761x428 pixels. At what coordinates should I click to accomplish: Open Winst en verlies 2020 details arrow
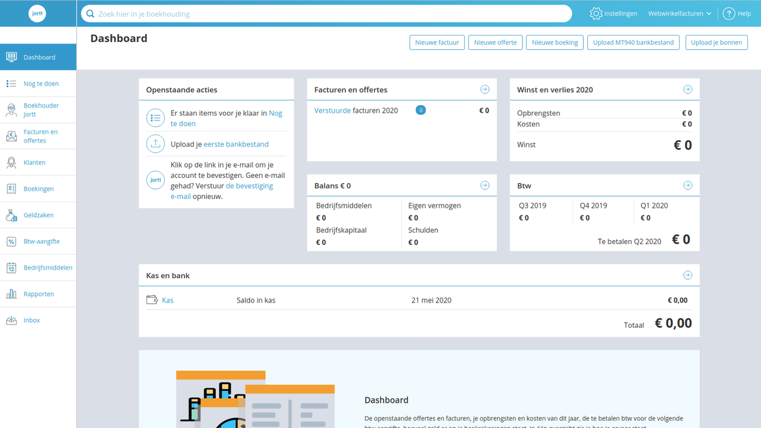click(x=688, y=89)
